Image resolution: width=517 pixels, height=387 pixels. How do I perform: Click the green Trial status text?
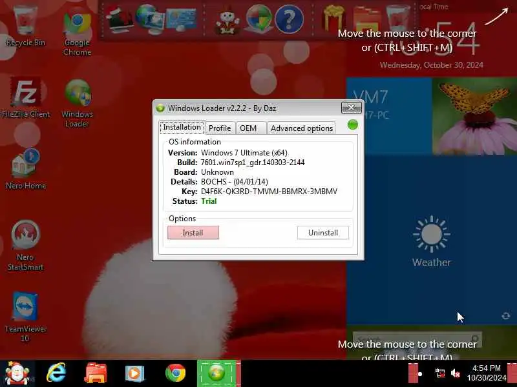tap(209, 201)
